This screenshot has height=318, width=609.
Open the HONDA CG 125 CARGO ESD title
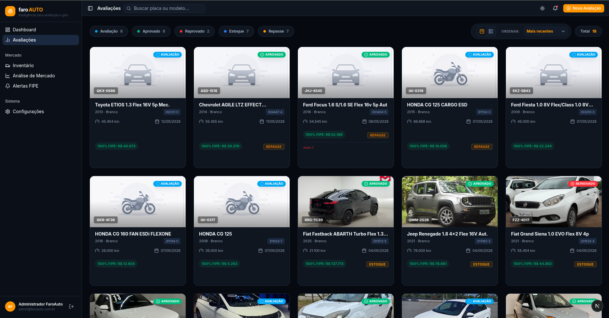[x=437, y=105]
